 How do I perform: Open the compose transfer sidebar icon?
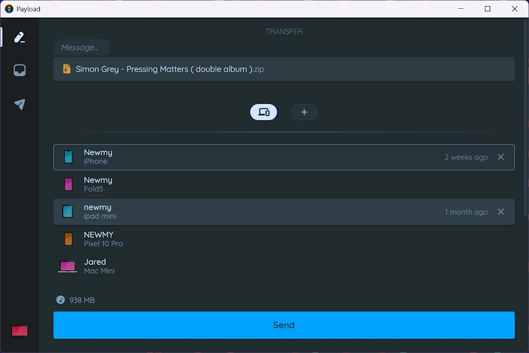pyautogui.click(x=20, y=37)
